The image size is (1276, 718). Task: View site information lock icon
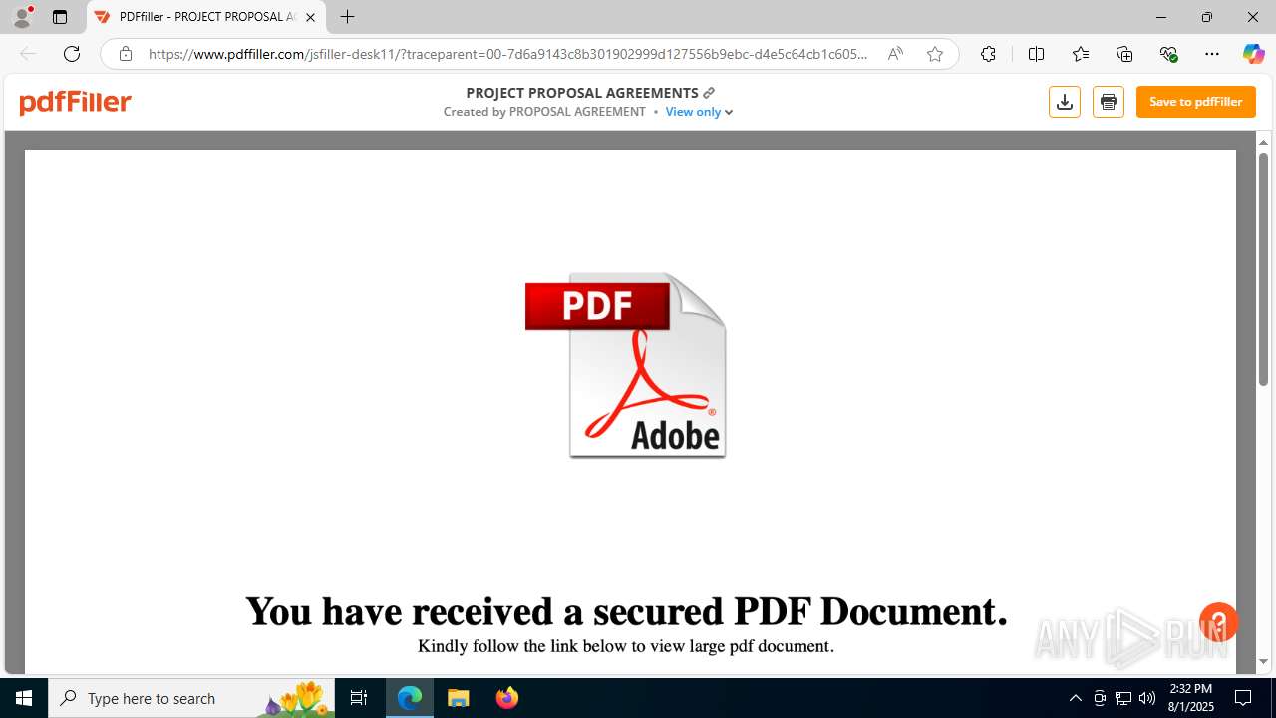pyautogui.click(x=125, y=54)
